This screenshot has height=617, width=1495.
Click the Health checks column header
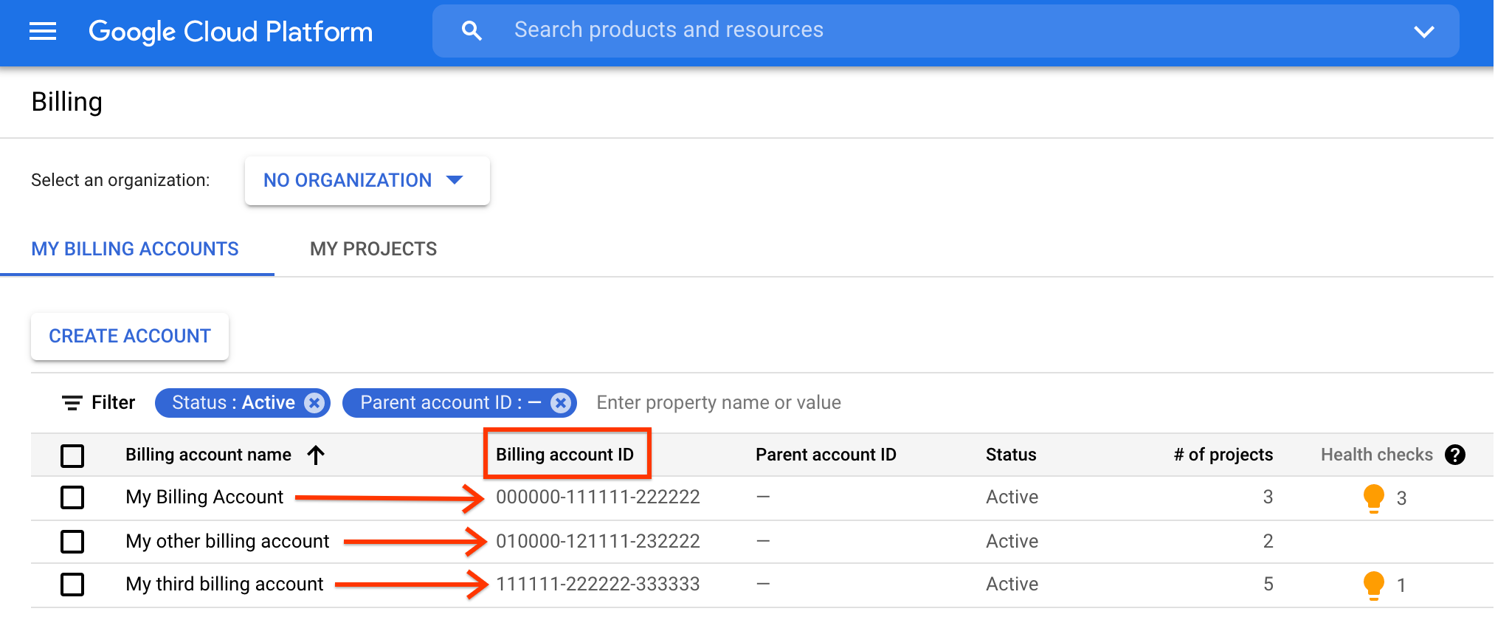1377,455
